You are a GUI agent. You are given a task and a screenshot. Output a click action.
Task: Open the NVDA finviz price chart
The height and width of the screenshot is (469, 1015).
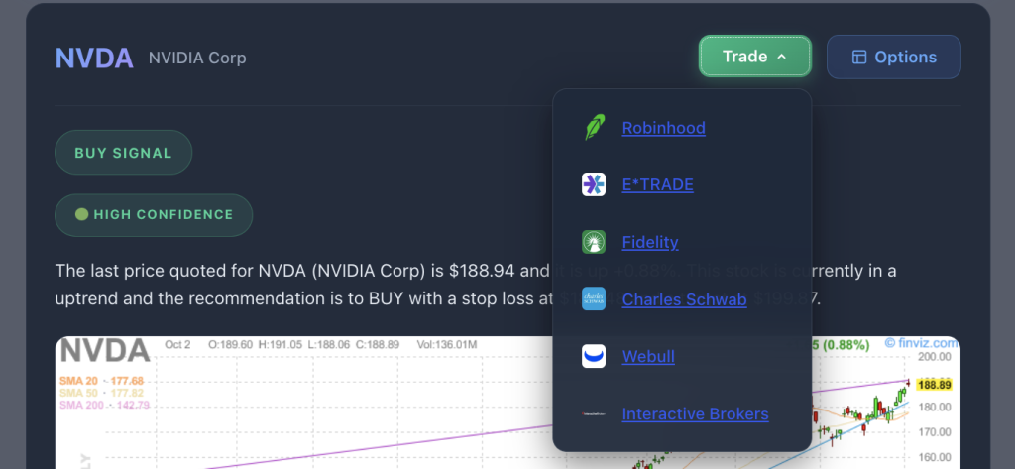click(x=297, y=407)
